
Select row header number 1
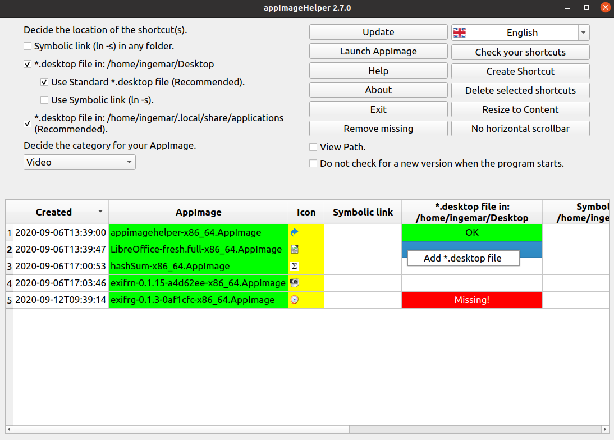tap(10, 232)
